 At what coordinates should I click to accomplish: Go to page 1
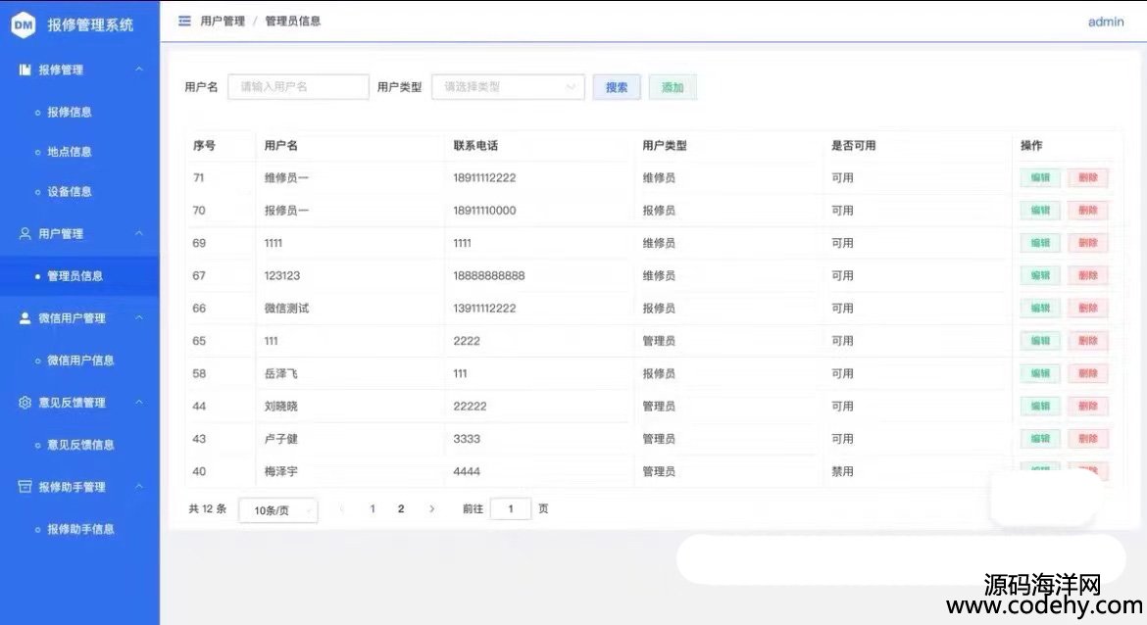coord(373,508)
